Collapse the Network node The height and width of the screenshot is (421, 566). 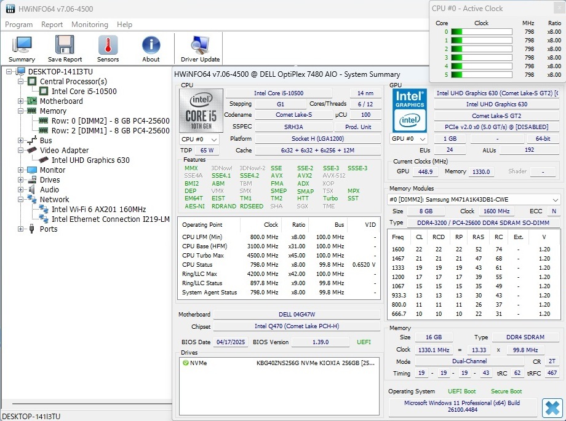[x=20, y=199]
